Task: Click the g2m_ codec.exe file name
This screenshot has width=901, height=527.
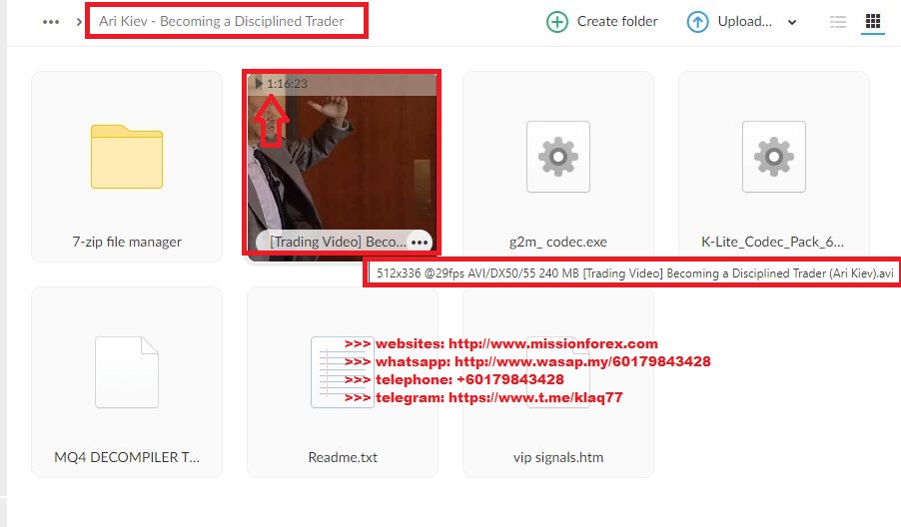Action: click(x=558, y=242)
